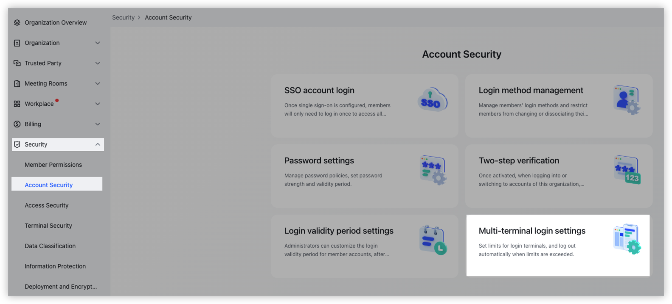Click the Multi-terminal login settings icon
Screen dimensions: 672x304
click(x=627, y=240)
